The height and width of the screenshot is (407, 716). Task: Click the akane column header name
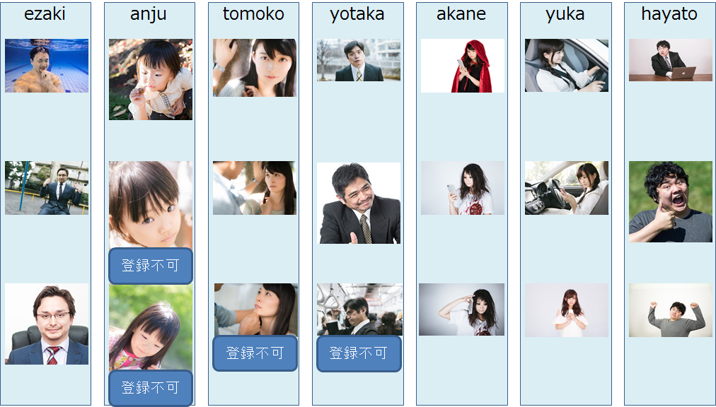(461, 13)
